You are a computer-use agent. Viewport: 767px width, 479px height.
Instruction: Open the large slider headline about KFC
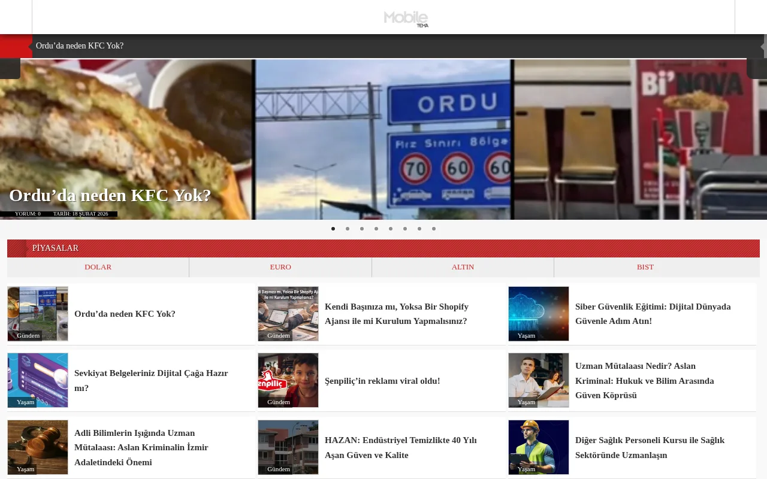click(x=110, y=195)
